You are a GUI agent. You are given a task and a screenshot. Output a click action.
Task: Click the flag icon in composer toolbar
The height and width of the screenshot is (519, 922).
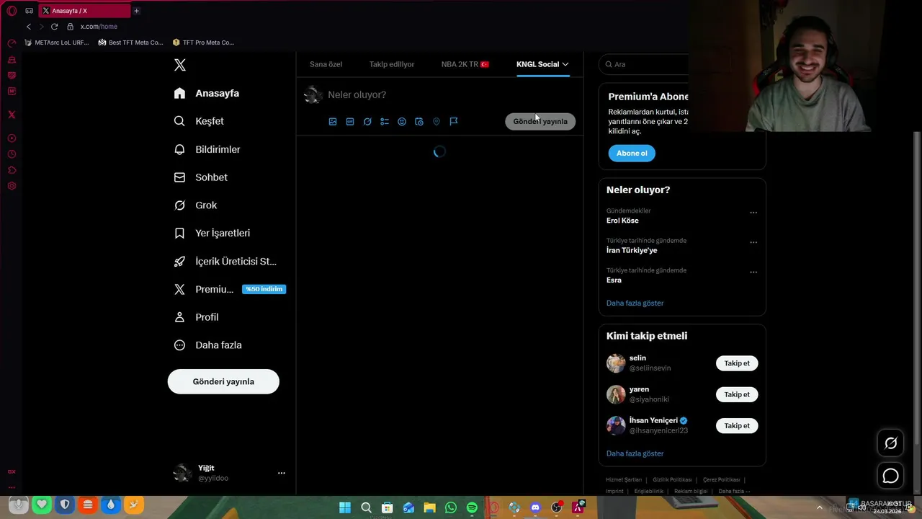[454, 122]
